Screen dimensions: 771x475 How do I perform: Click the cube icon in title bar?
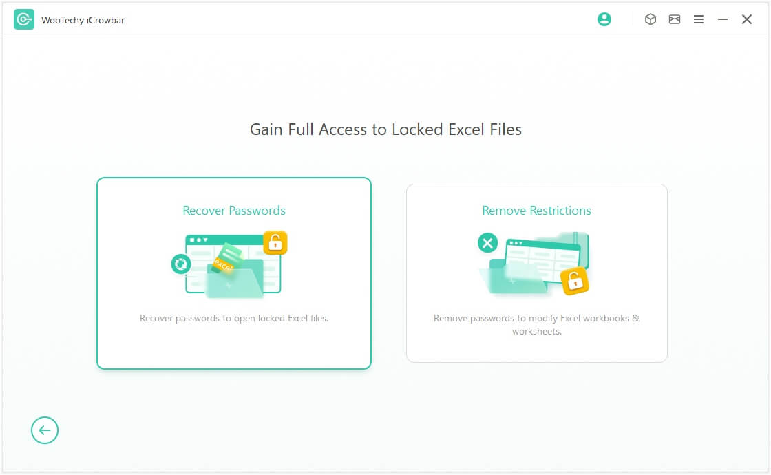651,19
